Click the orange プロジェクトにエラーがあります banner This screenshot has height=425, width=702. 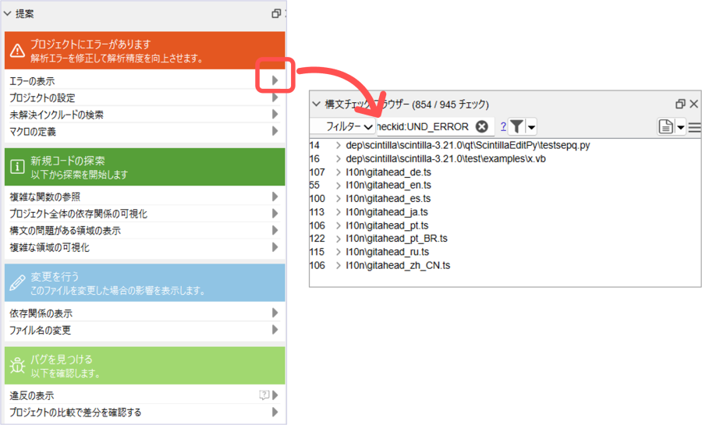point(144,50)
